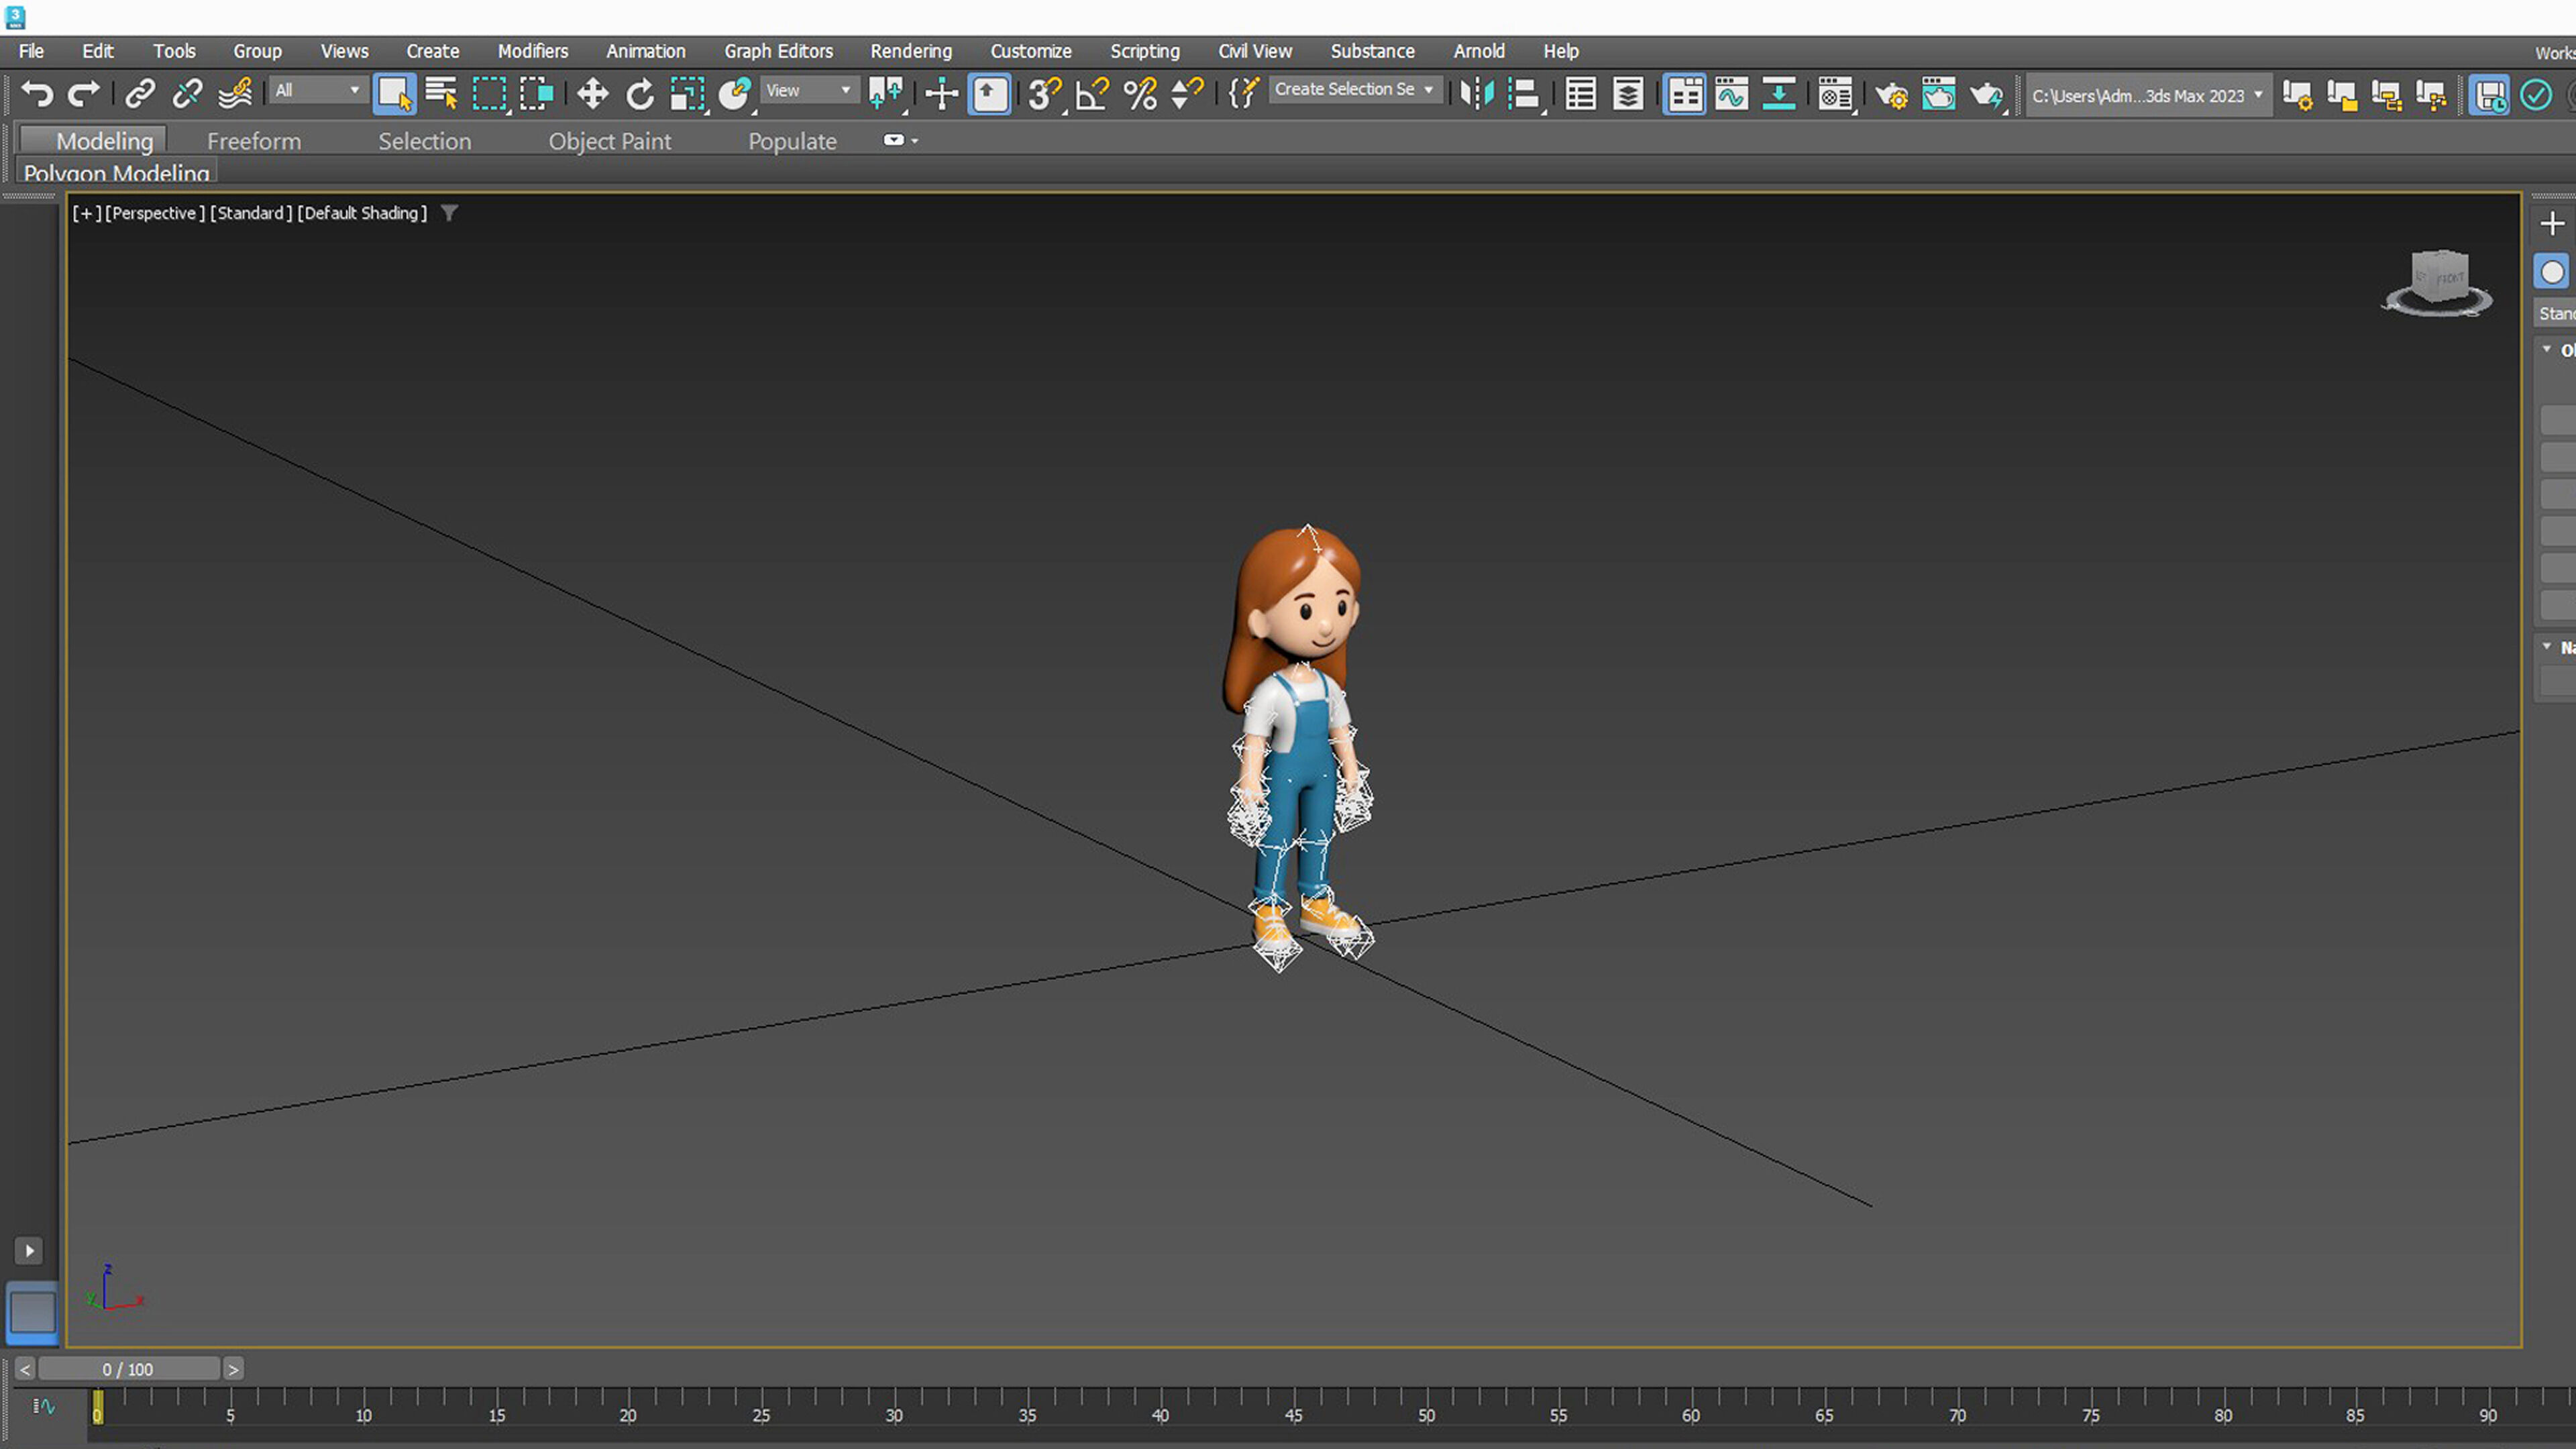Click Bind to Space Warp icon
Screen dimensions: 2576x1449
click(x=235, y=94)
